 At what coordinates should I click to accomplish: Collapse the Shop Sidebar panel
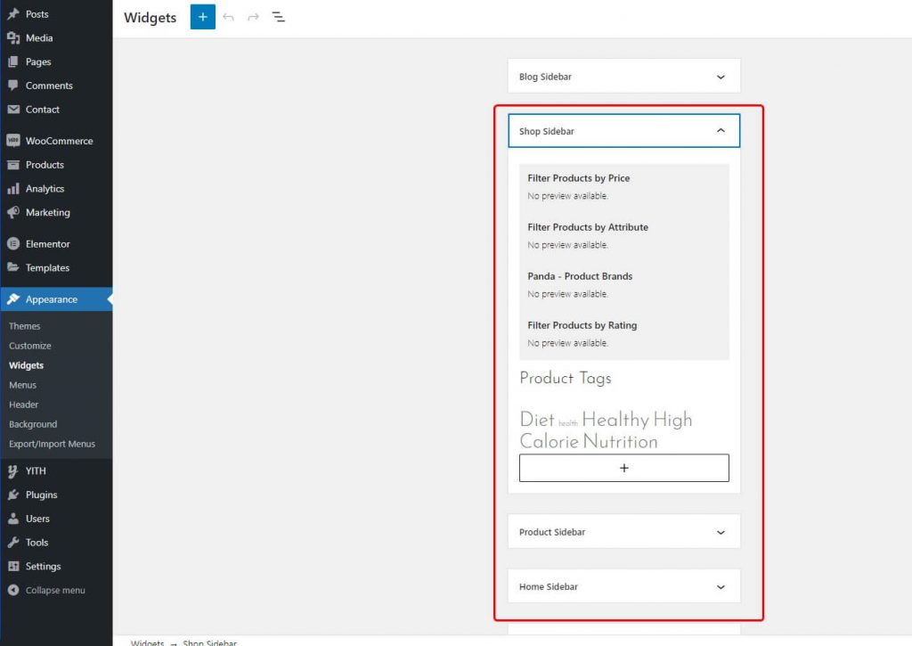(721, 131)
